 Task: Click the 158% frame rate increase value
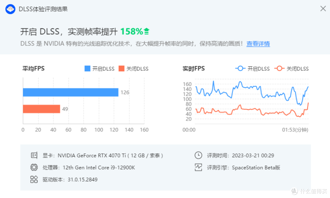[131, 31]
